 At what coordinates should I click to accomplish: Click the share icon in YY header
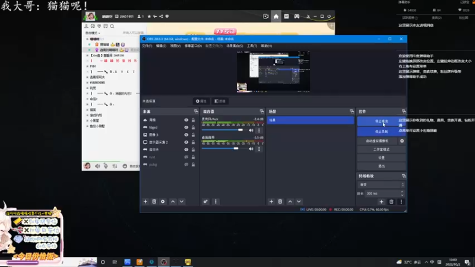(x=161, y=17)
